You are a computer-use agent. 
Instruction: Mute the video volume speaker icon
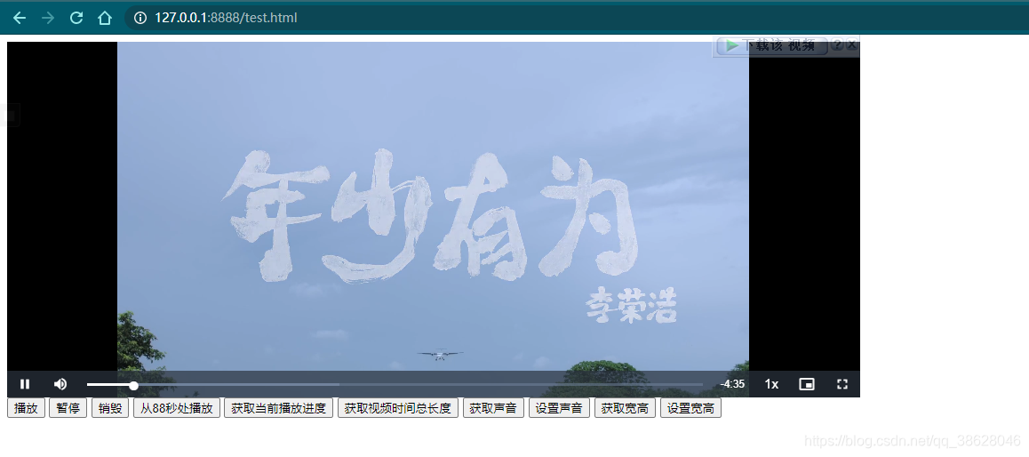(x=60, y=384)
